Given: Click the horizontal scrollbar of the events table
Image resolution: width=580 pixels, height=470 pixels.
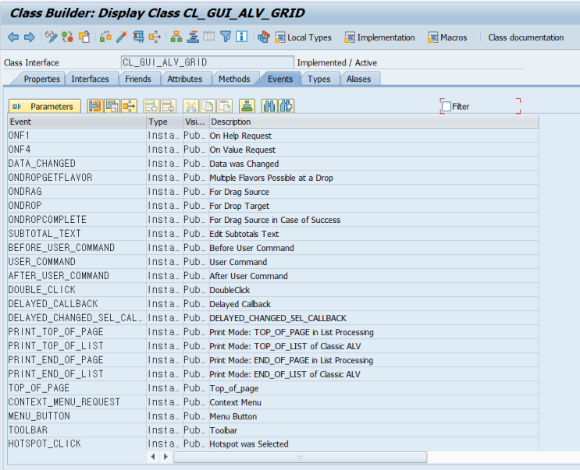Looking at the screenshot, I should pyautogui.click(x=300, y=457).
